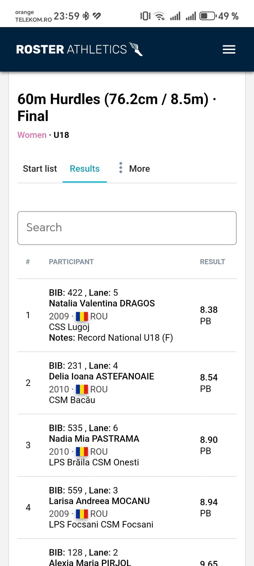
Task: Open Nadia Mia PASTRAMA athlete profile
Action: (x=94, y=439)
